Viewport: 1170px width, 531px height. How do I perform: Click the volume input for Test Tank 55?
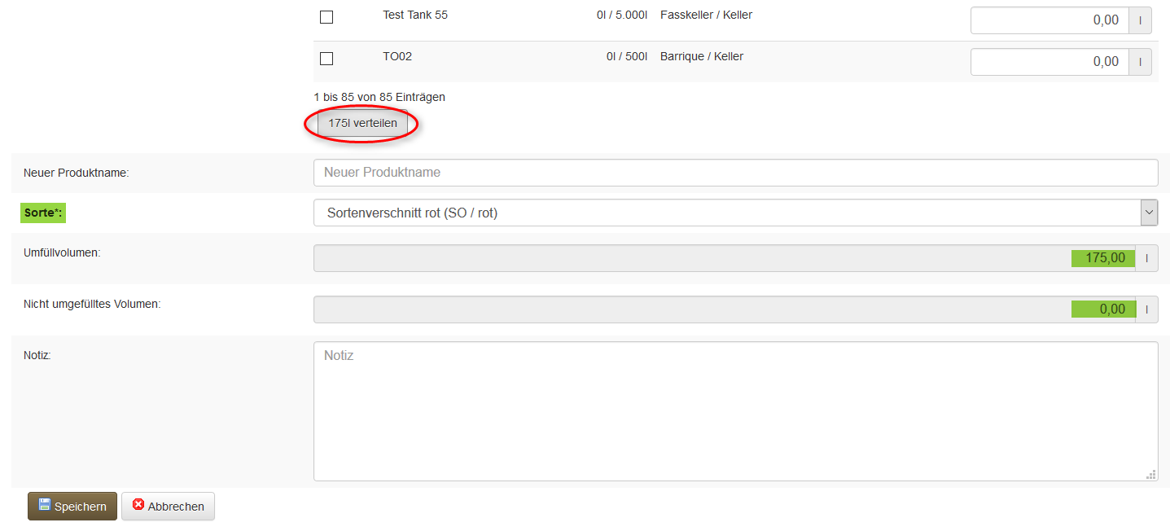[1049, 20]
